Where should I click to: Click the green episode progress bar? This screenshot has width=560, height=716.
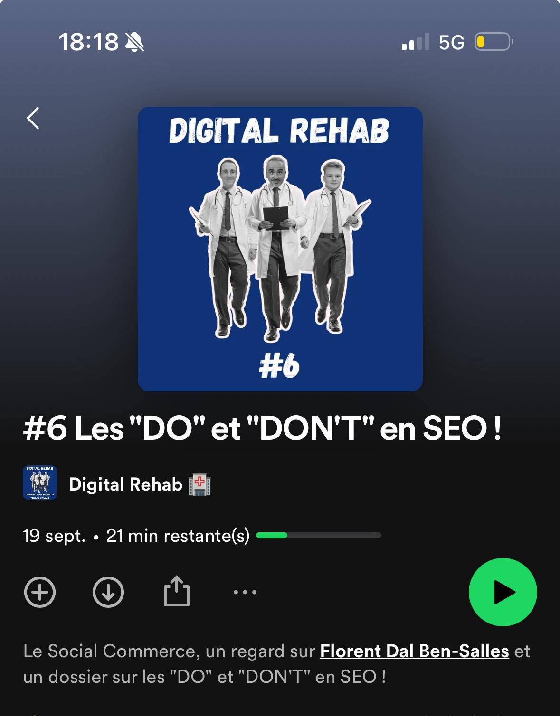coord(319,535)
